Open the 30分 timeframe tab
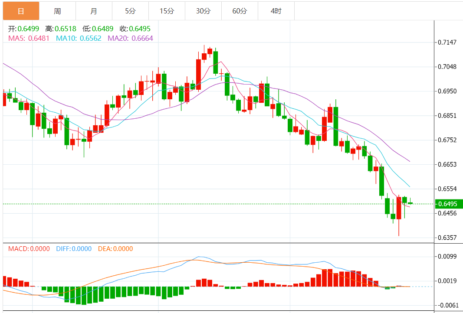 203,11
